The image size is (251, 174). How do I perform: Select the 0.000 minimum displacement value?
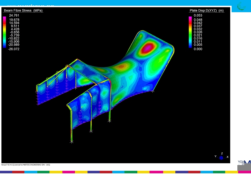pos(198,49)
